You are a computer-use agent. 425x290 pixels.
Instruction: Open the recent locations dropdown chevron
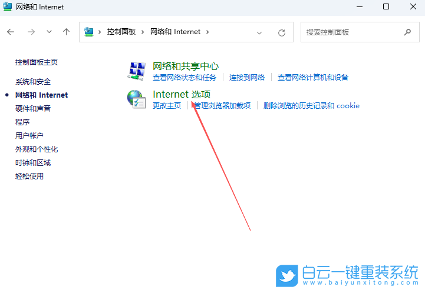coord(49,32)
